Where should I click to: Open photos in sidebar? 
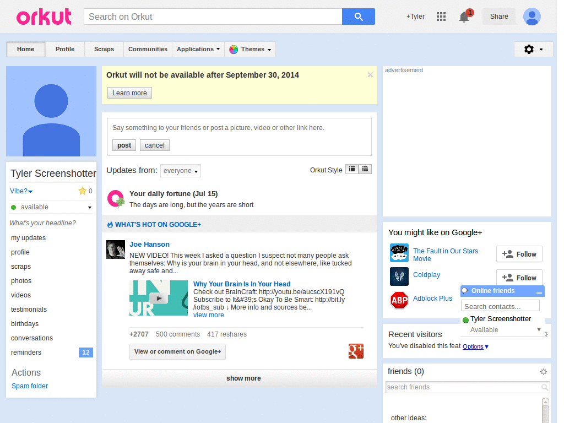point(21,281)
